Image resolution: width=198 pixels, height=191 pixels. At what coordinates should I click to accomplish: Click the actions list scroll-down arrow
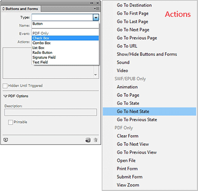(x=95, y=75)
